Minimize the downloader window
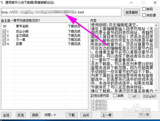This screenshot has width=160, height=121. tap(132, 3)
